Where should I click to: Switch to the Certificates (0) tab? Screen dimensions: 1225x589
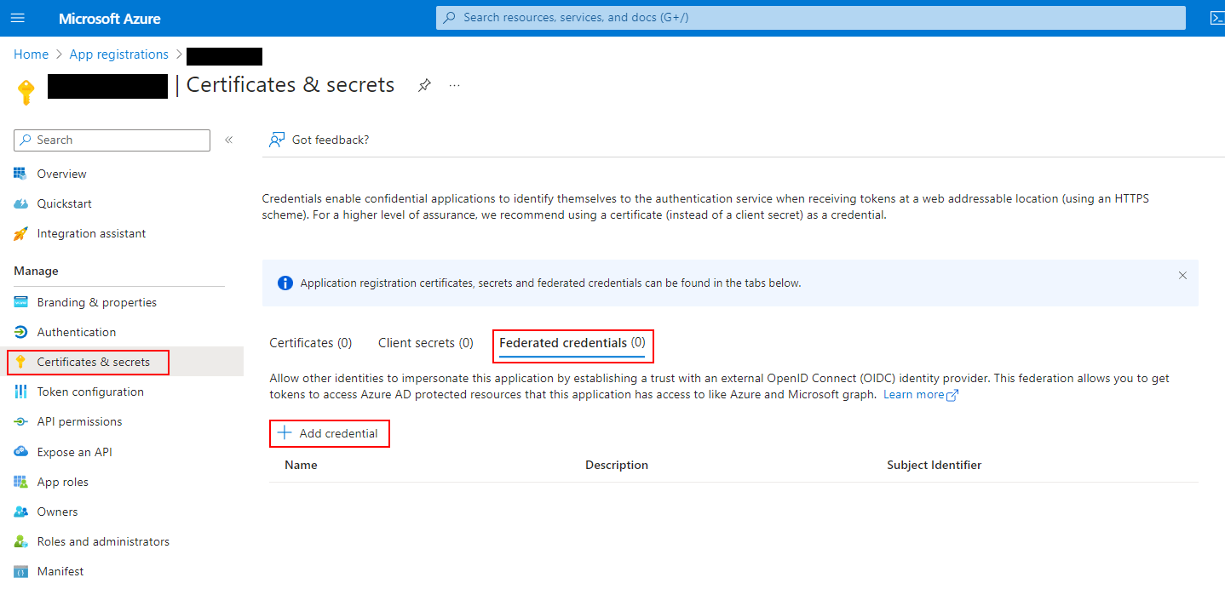click(x=311, y=343)
